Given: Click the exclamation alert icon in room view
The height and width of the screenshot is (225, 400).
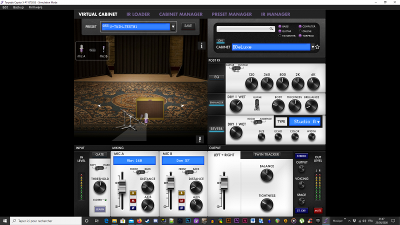Looking at the screenshot, I should (200, 139).
